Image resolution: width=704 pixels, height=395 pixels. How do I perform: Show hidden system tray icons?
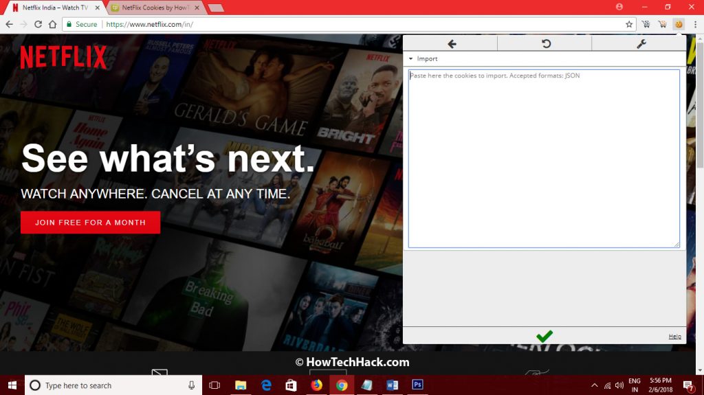pos(595,385)
